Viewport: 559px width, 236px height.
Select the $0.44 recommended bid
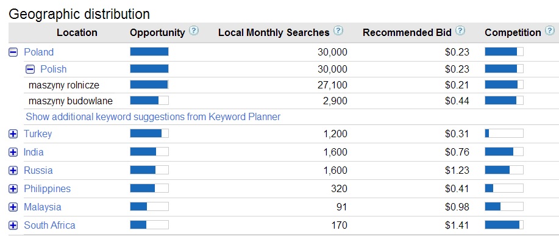457,101
